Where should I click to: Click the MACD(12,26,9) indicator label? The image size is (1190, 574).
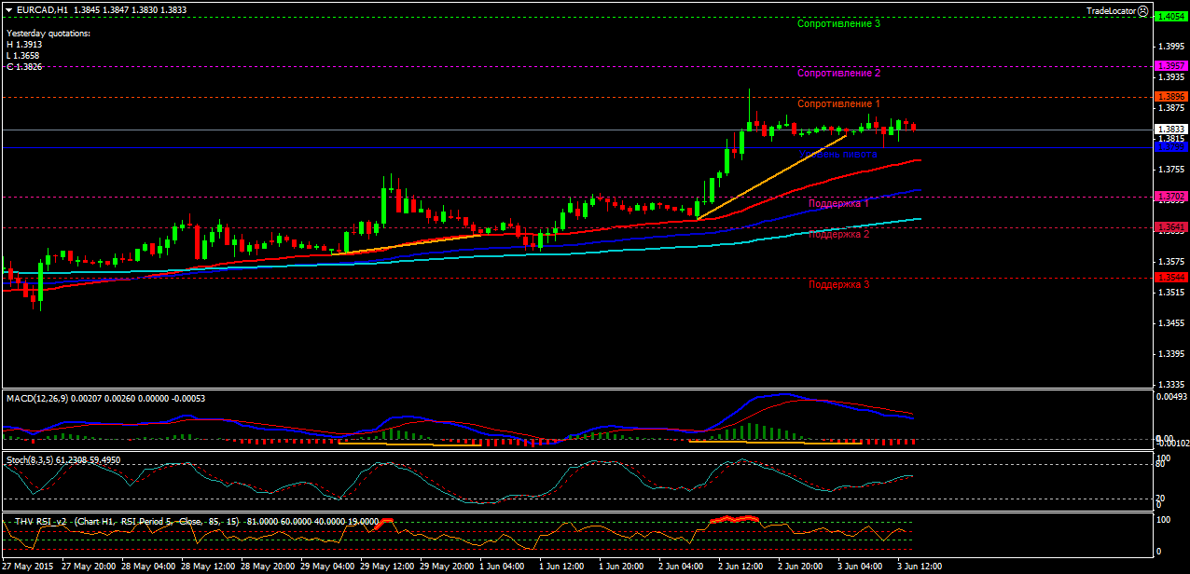coord(36,398)
